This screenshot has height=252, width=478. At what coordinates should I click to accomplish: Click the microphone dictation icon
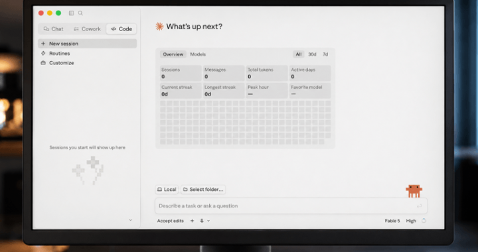202,221
